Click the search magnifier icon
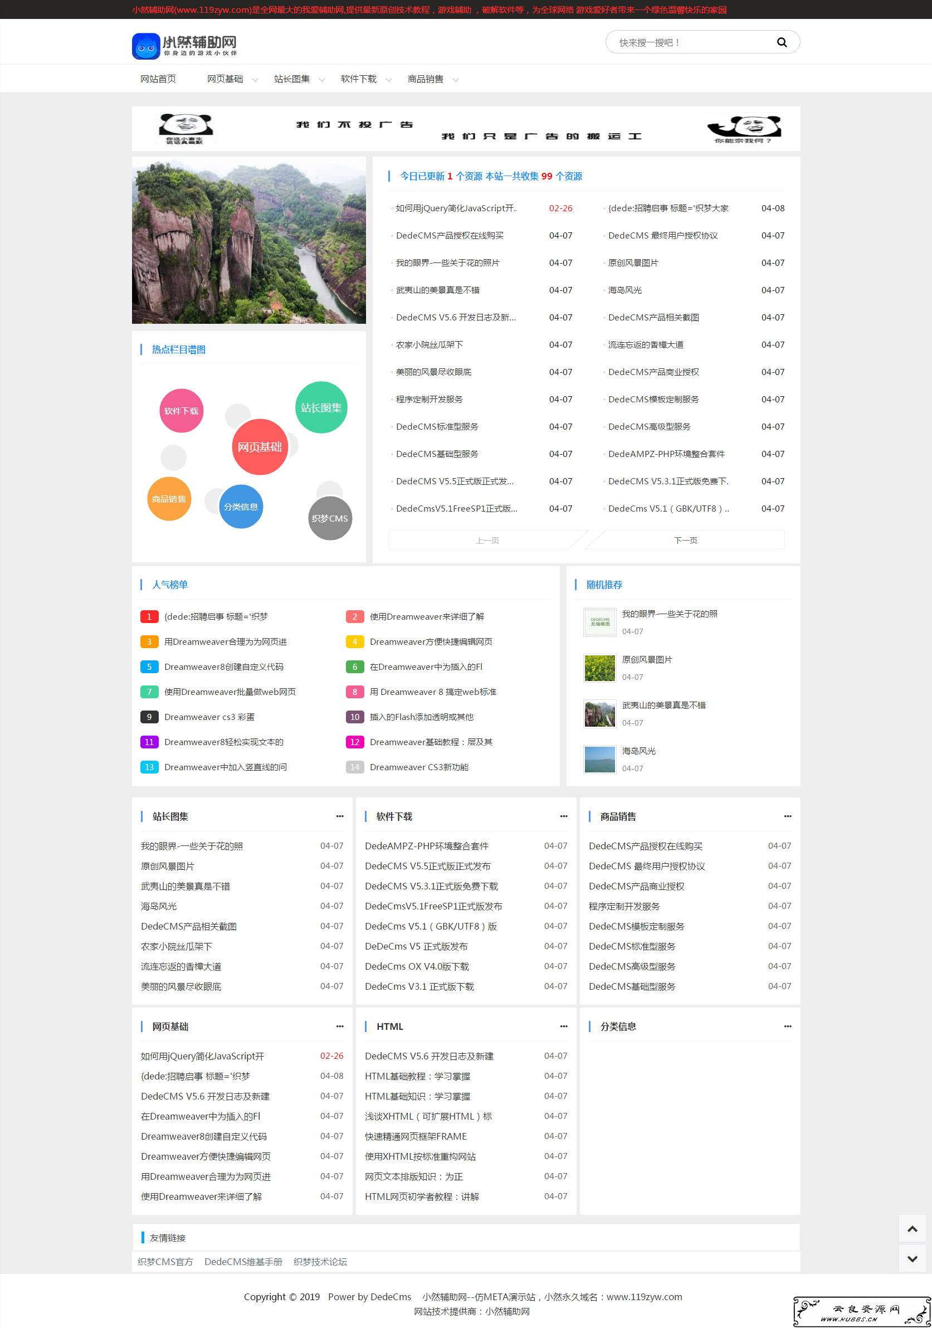The width and height of the screenshot is (932, 1328). point(782,42)
